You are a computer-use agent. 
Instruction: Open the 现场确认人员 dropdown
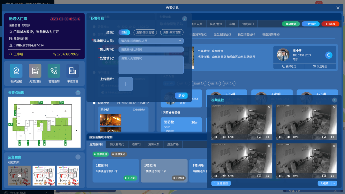coord(151,41)
